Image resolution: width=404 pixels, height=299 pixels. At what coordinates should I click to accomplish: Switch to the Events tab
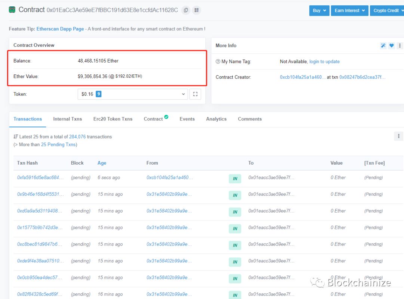click(187, 119)
